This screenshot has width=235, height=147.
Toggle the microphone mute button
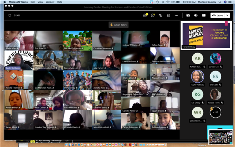tap(196, 15)
